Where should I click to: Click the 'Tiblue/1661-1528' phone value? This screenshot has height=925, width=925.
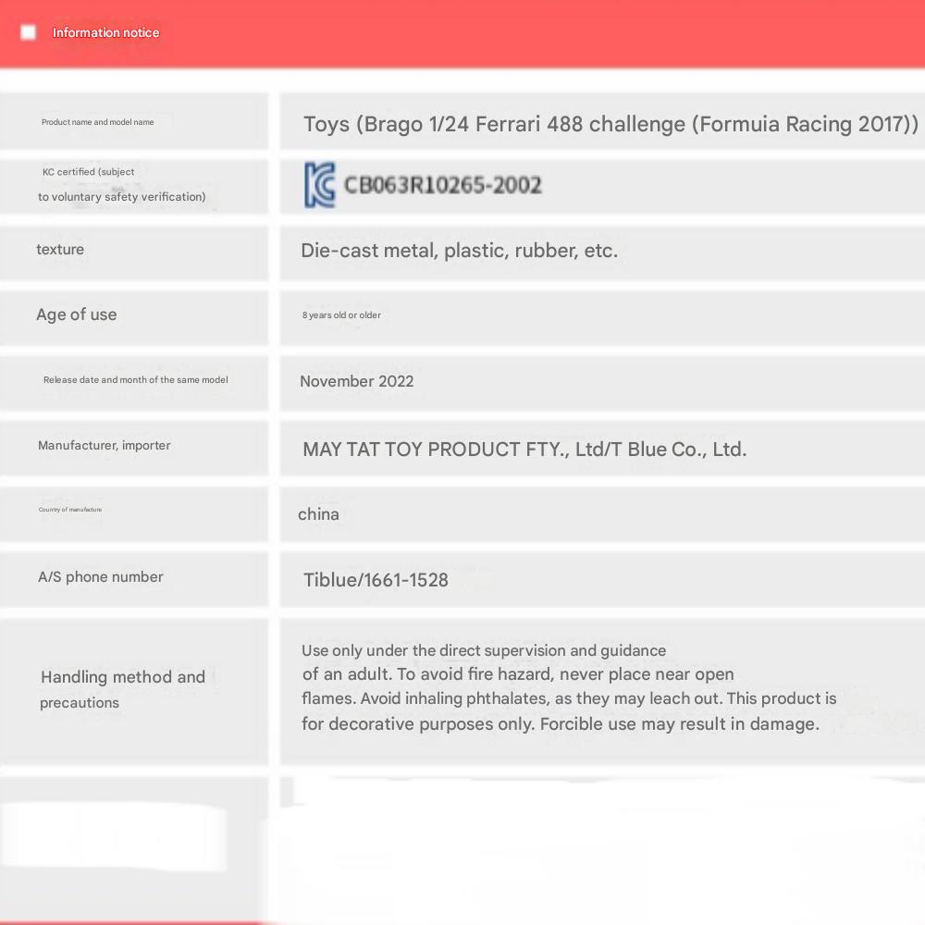pos(376,580)
